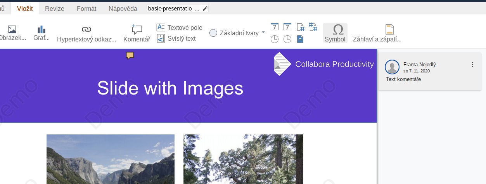Open the Symbol special character picker
The width and height of the screenshot is (486, 184).
[x=335, y=33]
